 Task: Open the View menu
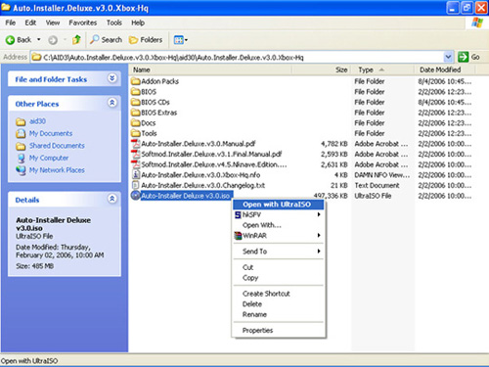point(53,23)
